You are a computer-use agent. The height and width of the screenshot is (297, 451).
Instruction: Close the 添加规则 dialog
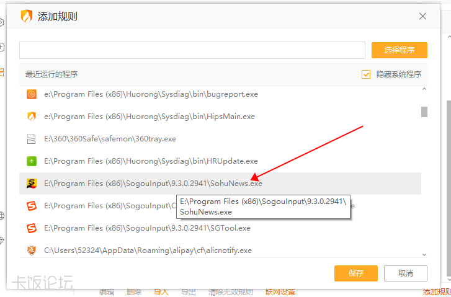point(422,16)
